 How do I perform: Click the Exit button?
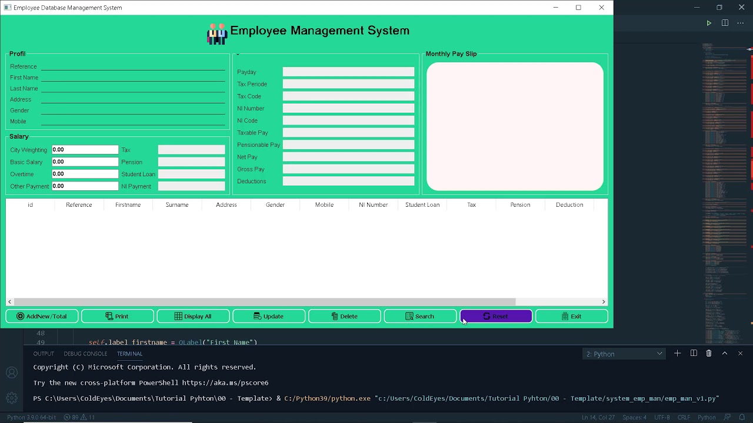click(572, 316)
